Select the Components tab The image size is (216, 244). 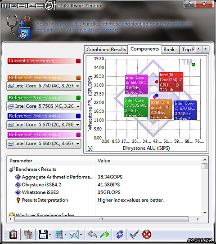145,49
